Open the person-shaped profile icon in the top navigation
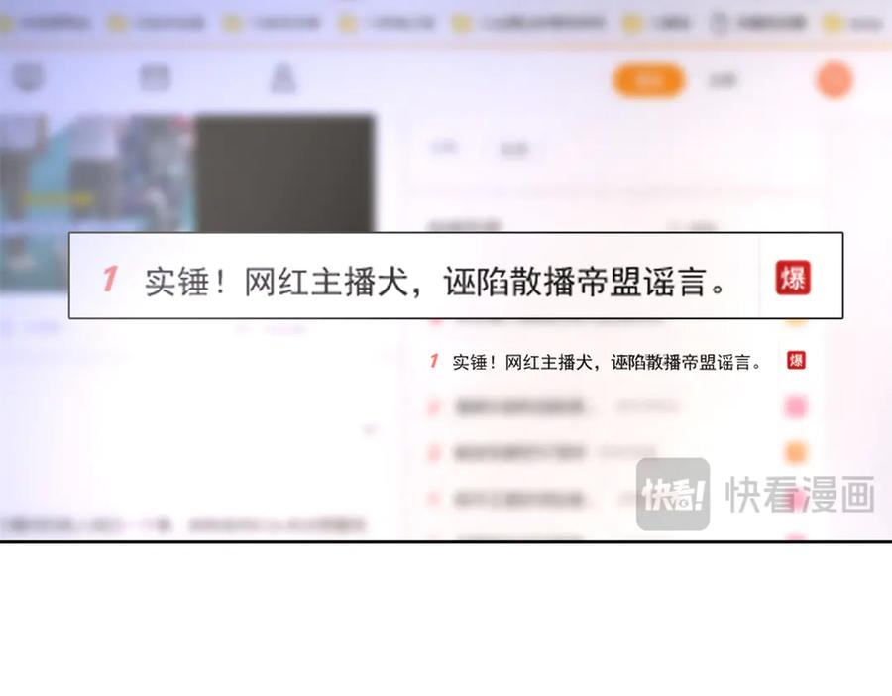This screenshot has height=696, width=892. click(283, 78)
